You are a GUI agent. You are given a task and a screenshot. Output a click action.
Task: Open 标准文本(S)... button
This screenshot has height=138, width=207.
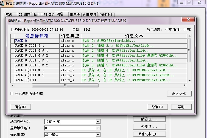pyautogui.click(x=149, y=134)
